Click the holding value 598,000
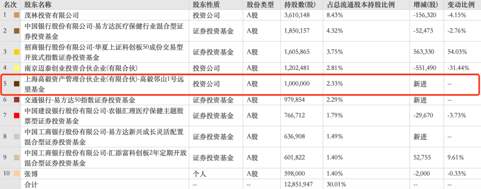Image resolution: width=481 pixels, height=189 pixels. 294,174
